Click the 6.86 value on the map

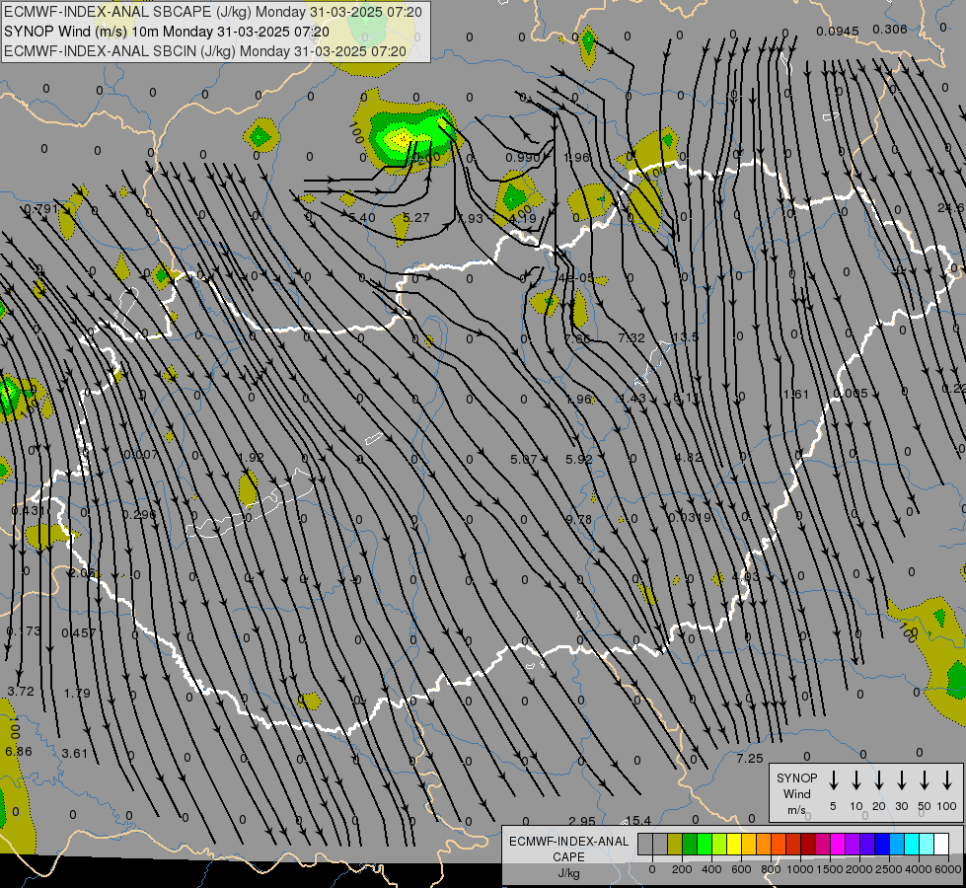click(19, 751)
